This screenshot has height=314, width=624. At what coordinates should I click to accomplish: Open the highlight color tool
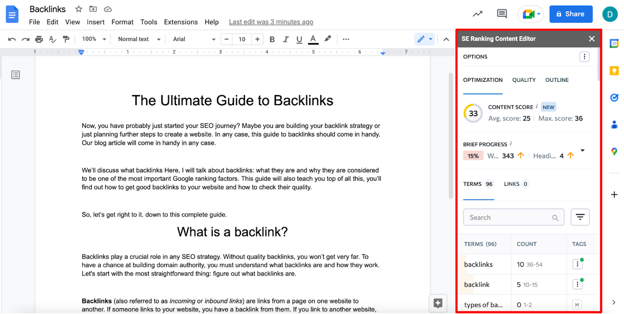(327, 39)
